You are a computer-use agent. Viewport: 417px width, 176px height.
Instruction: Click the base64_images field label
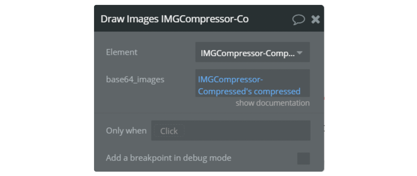135,80
